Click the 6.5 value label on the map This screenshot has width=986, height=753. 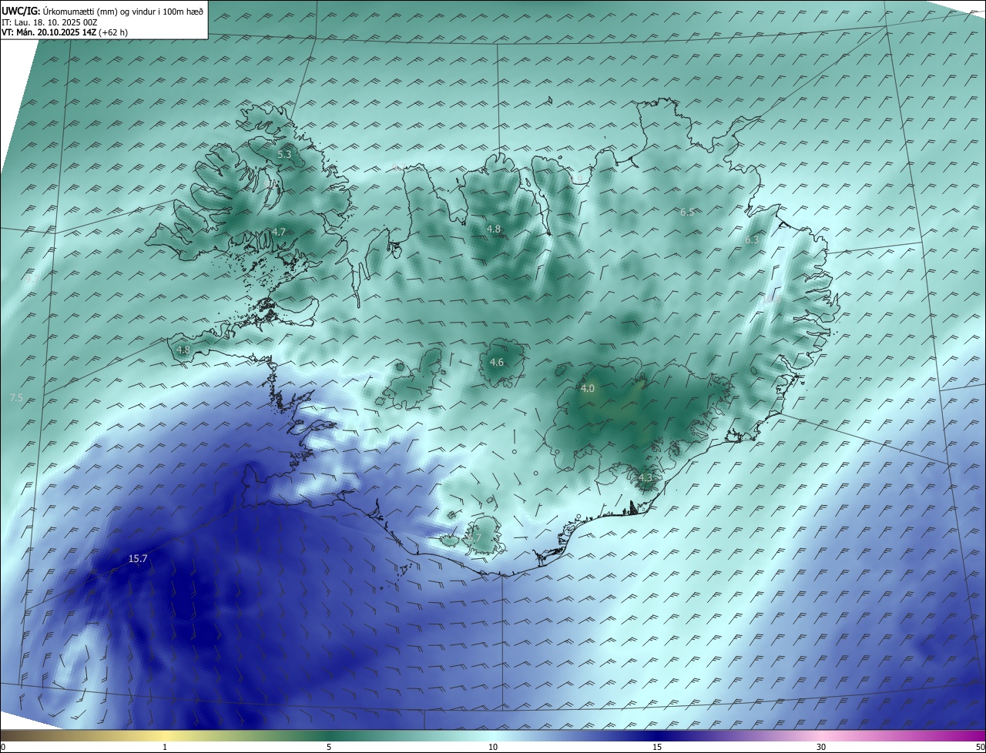687,212
